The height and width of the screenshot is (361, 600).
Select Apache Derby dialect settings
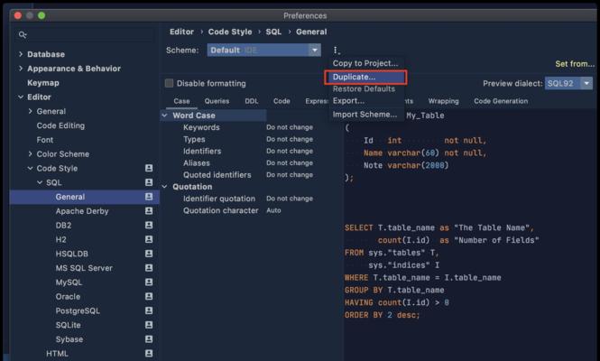point(82,211)
